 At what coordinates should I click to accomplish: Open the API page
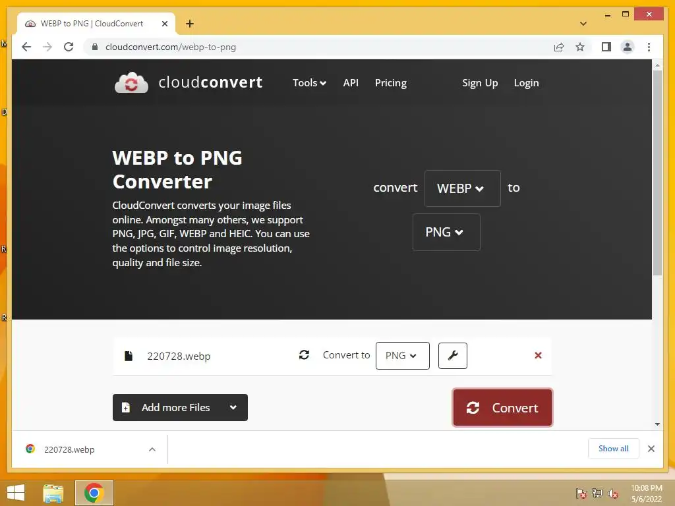(x=351, y=82)
